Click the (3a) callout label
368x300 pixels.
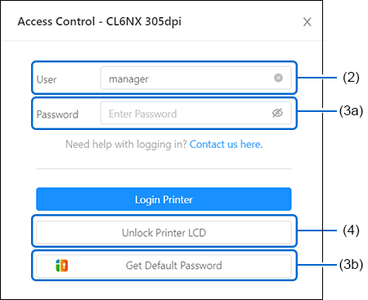click(351, 111)
